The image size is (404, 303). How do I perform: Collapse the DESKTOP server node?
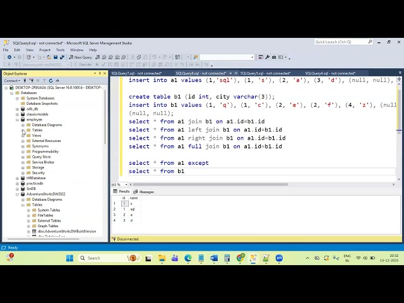[x=6, y=88]
